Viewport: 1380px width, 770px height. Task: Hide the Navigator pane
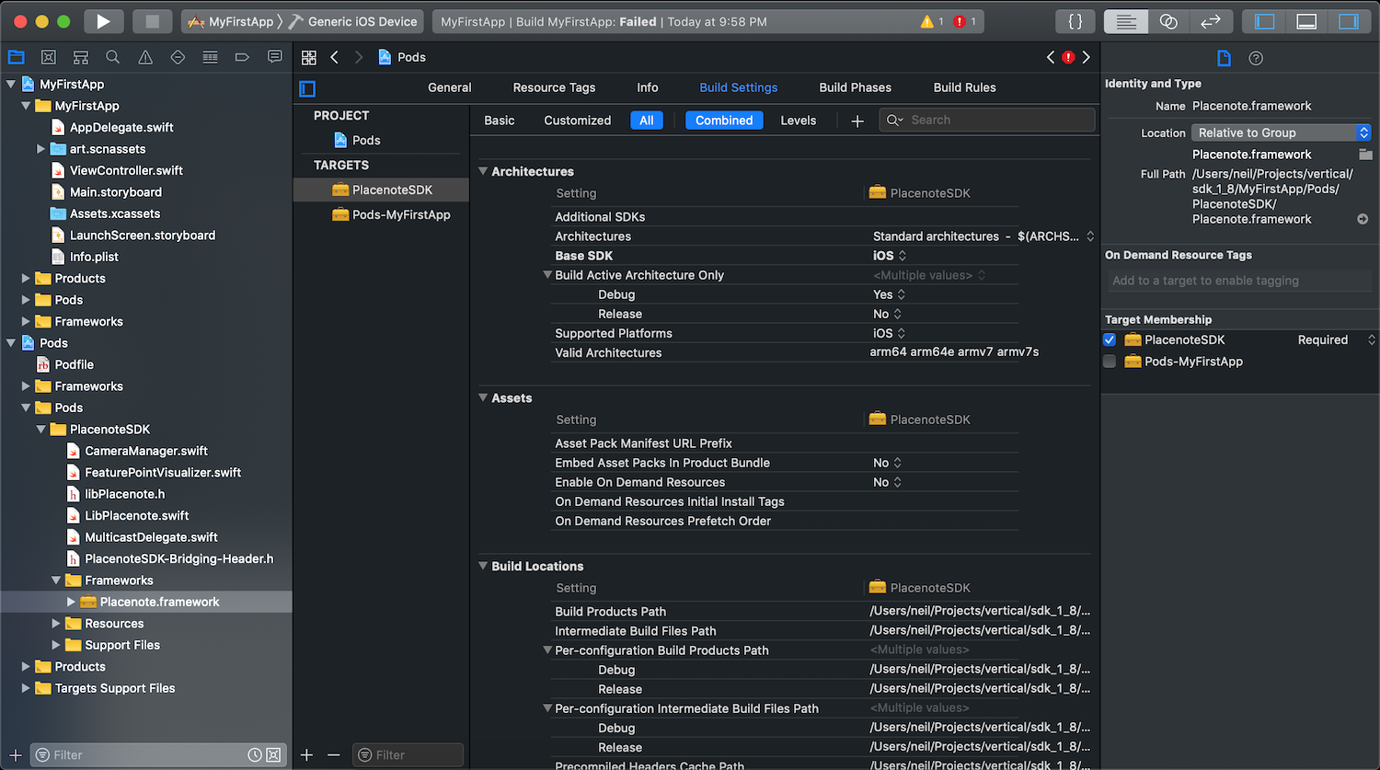tap(1265, 21)
